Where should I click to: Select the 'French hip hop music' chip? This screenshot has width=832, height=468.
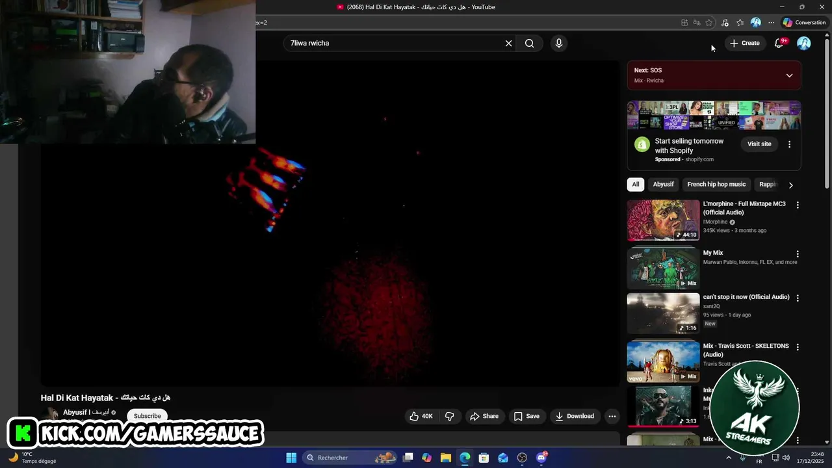click(x=716, y=185)
